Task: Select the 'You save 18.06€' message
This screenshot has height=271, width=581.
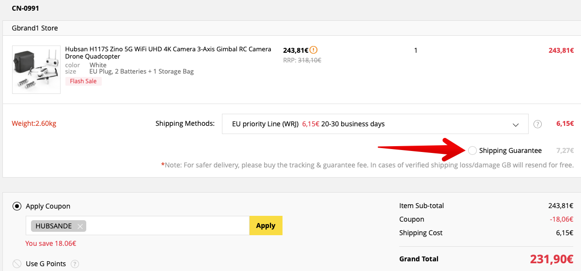Action: pyautogui.click(x=51, y=243)
